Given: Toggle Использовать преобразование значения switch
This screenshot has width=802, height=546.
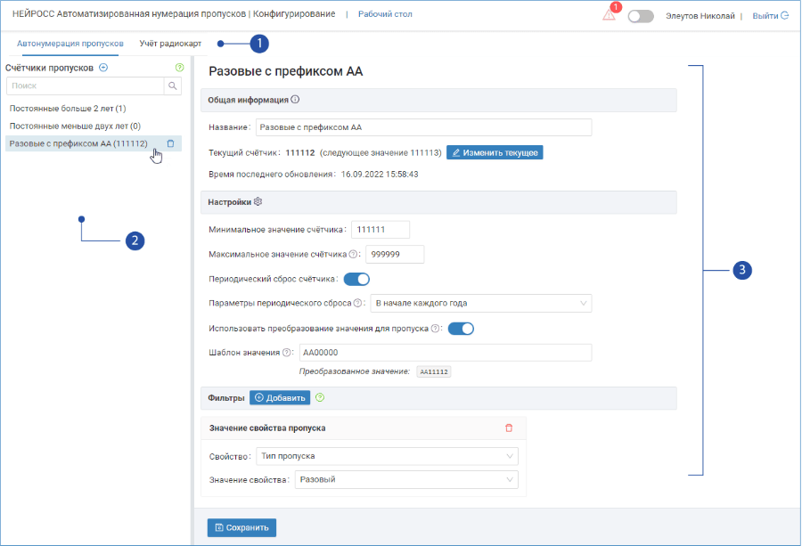Looking at the screenshot, I should coord(461,329).
